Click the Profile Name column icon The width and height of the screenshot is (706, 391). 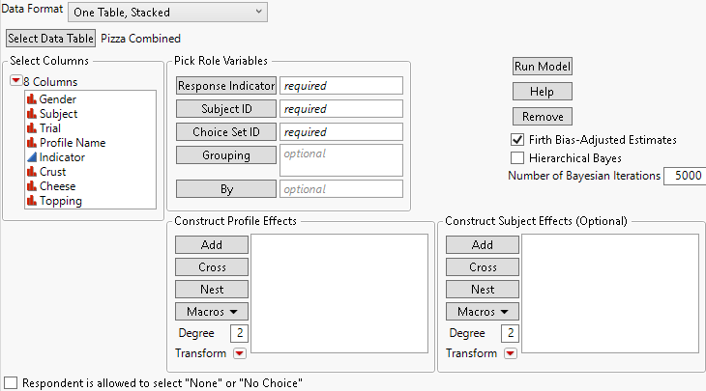click(32, 142)
